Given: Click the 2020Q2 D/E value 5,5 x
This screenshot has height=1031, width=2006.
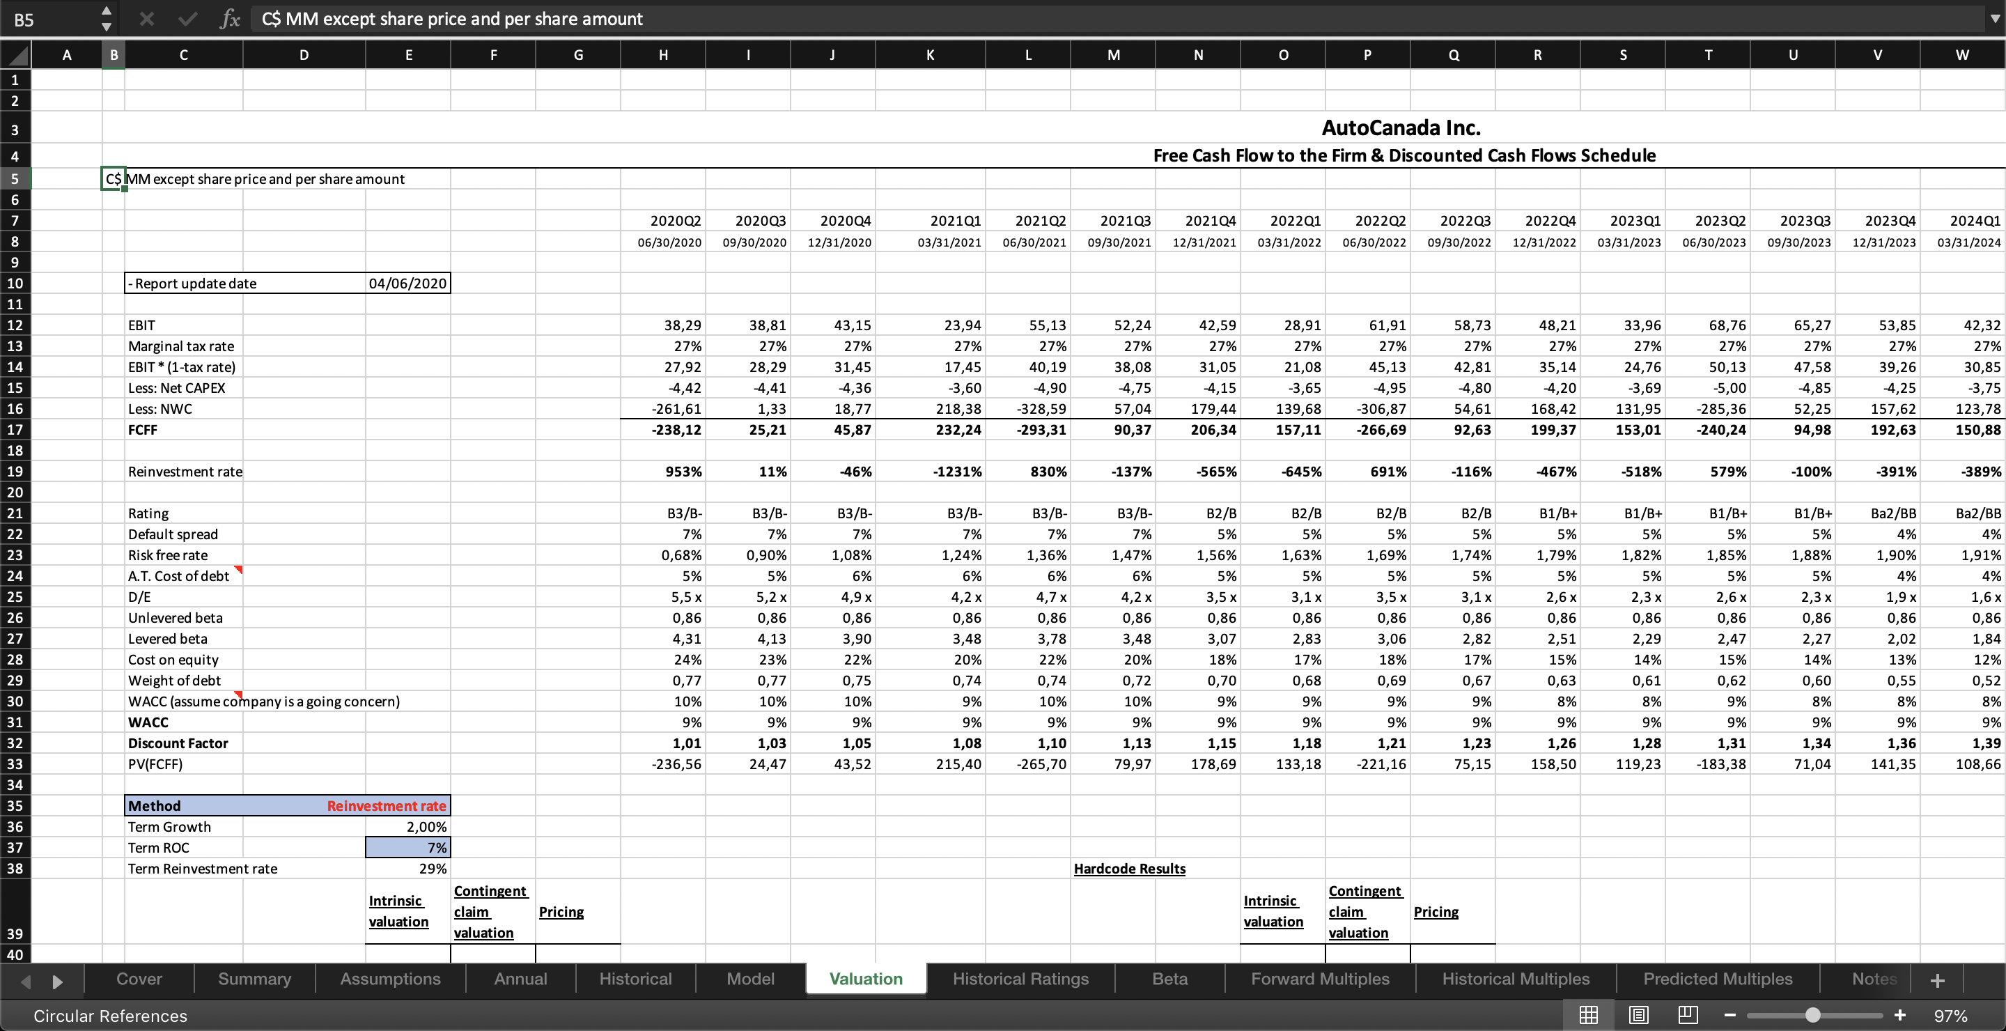Looking at the screenshot, I should pos(662,597).
